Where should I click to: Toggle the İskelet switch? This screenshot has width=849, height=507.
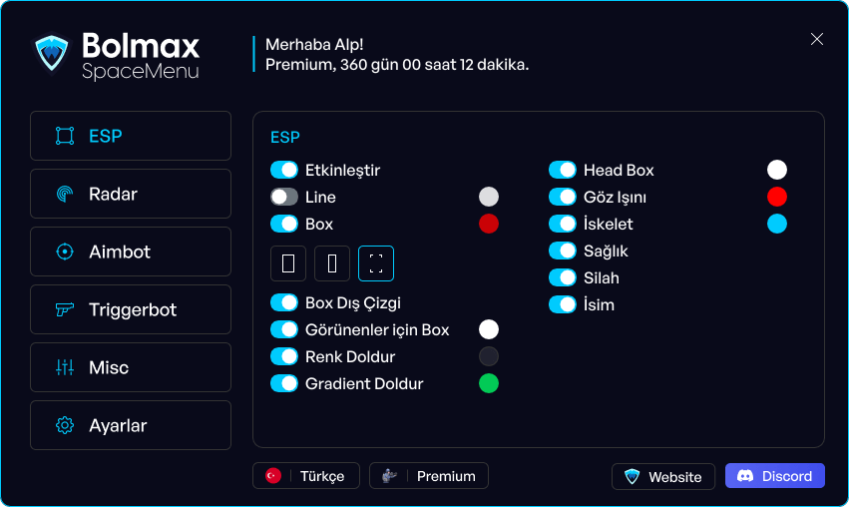click(x=563, y=224)
